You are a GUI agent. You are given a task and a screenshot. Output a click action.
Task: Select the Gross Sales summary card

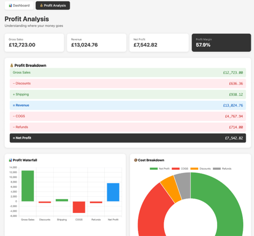[35, 43]
